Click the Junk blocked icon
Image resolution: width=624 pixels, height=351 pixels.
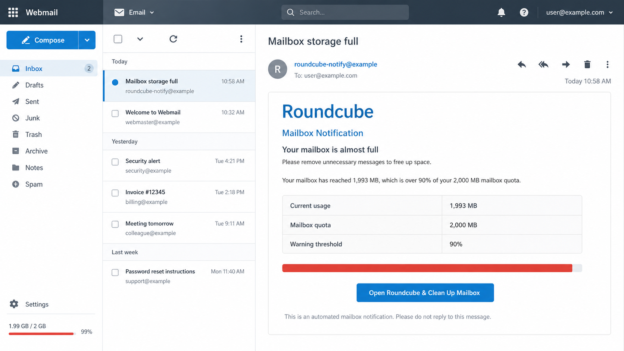16,118
